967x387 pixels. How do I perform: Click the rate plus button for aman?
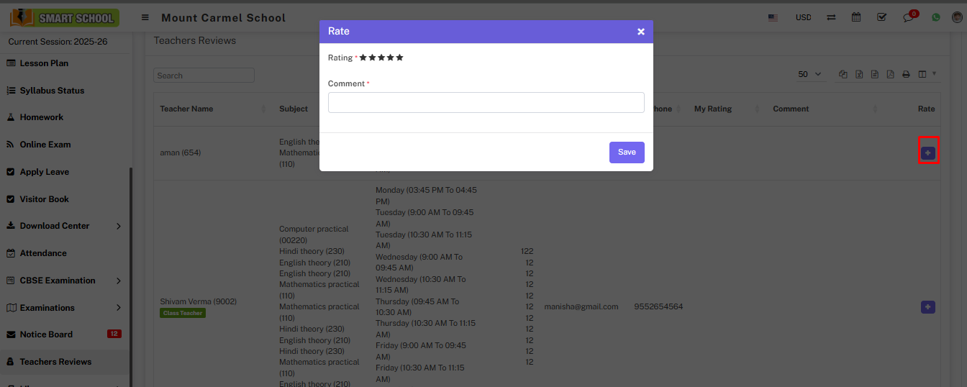(x=928, y=152)
